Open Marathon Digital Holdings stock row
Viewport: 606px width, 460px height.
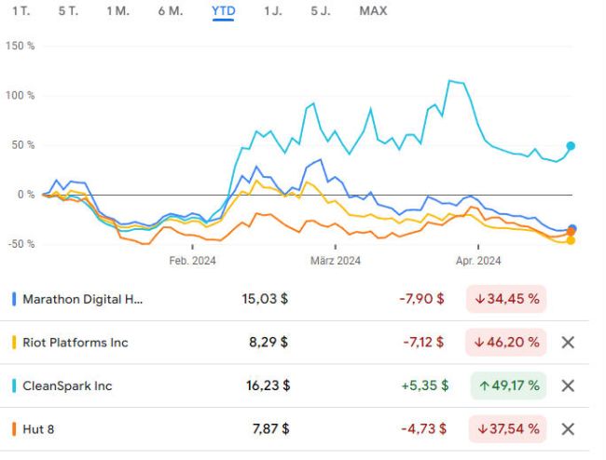[x=295, y=299]
